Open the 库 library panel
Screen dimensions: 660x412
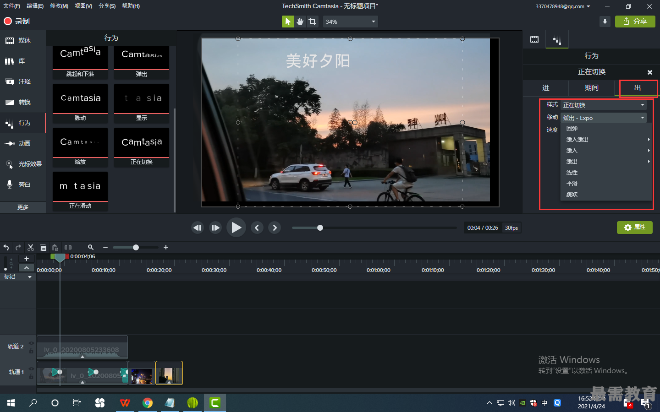click(x=23, y=61)
